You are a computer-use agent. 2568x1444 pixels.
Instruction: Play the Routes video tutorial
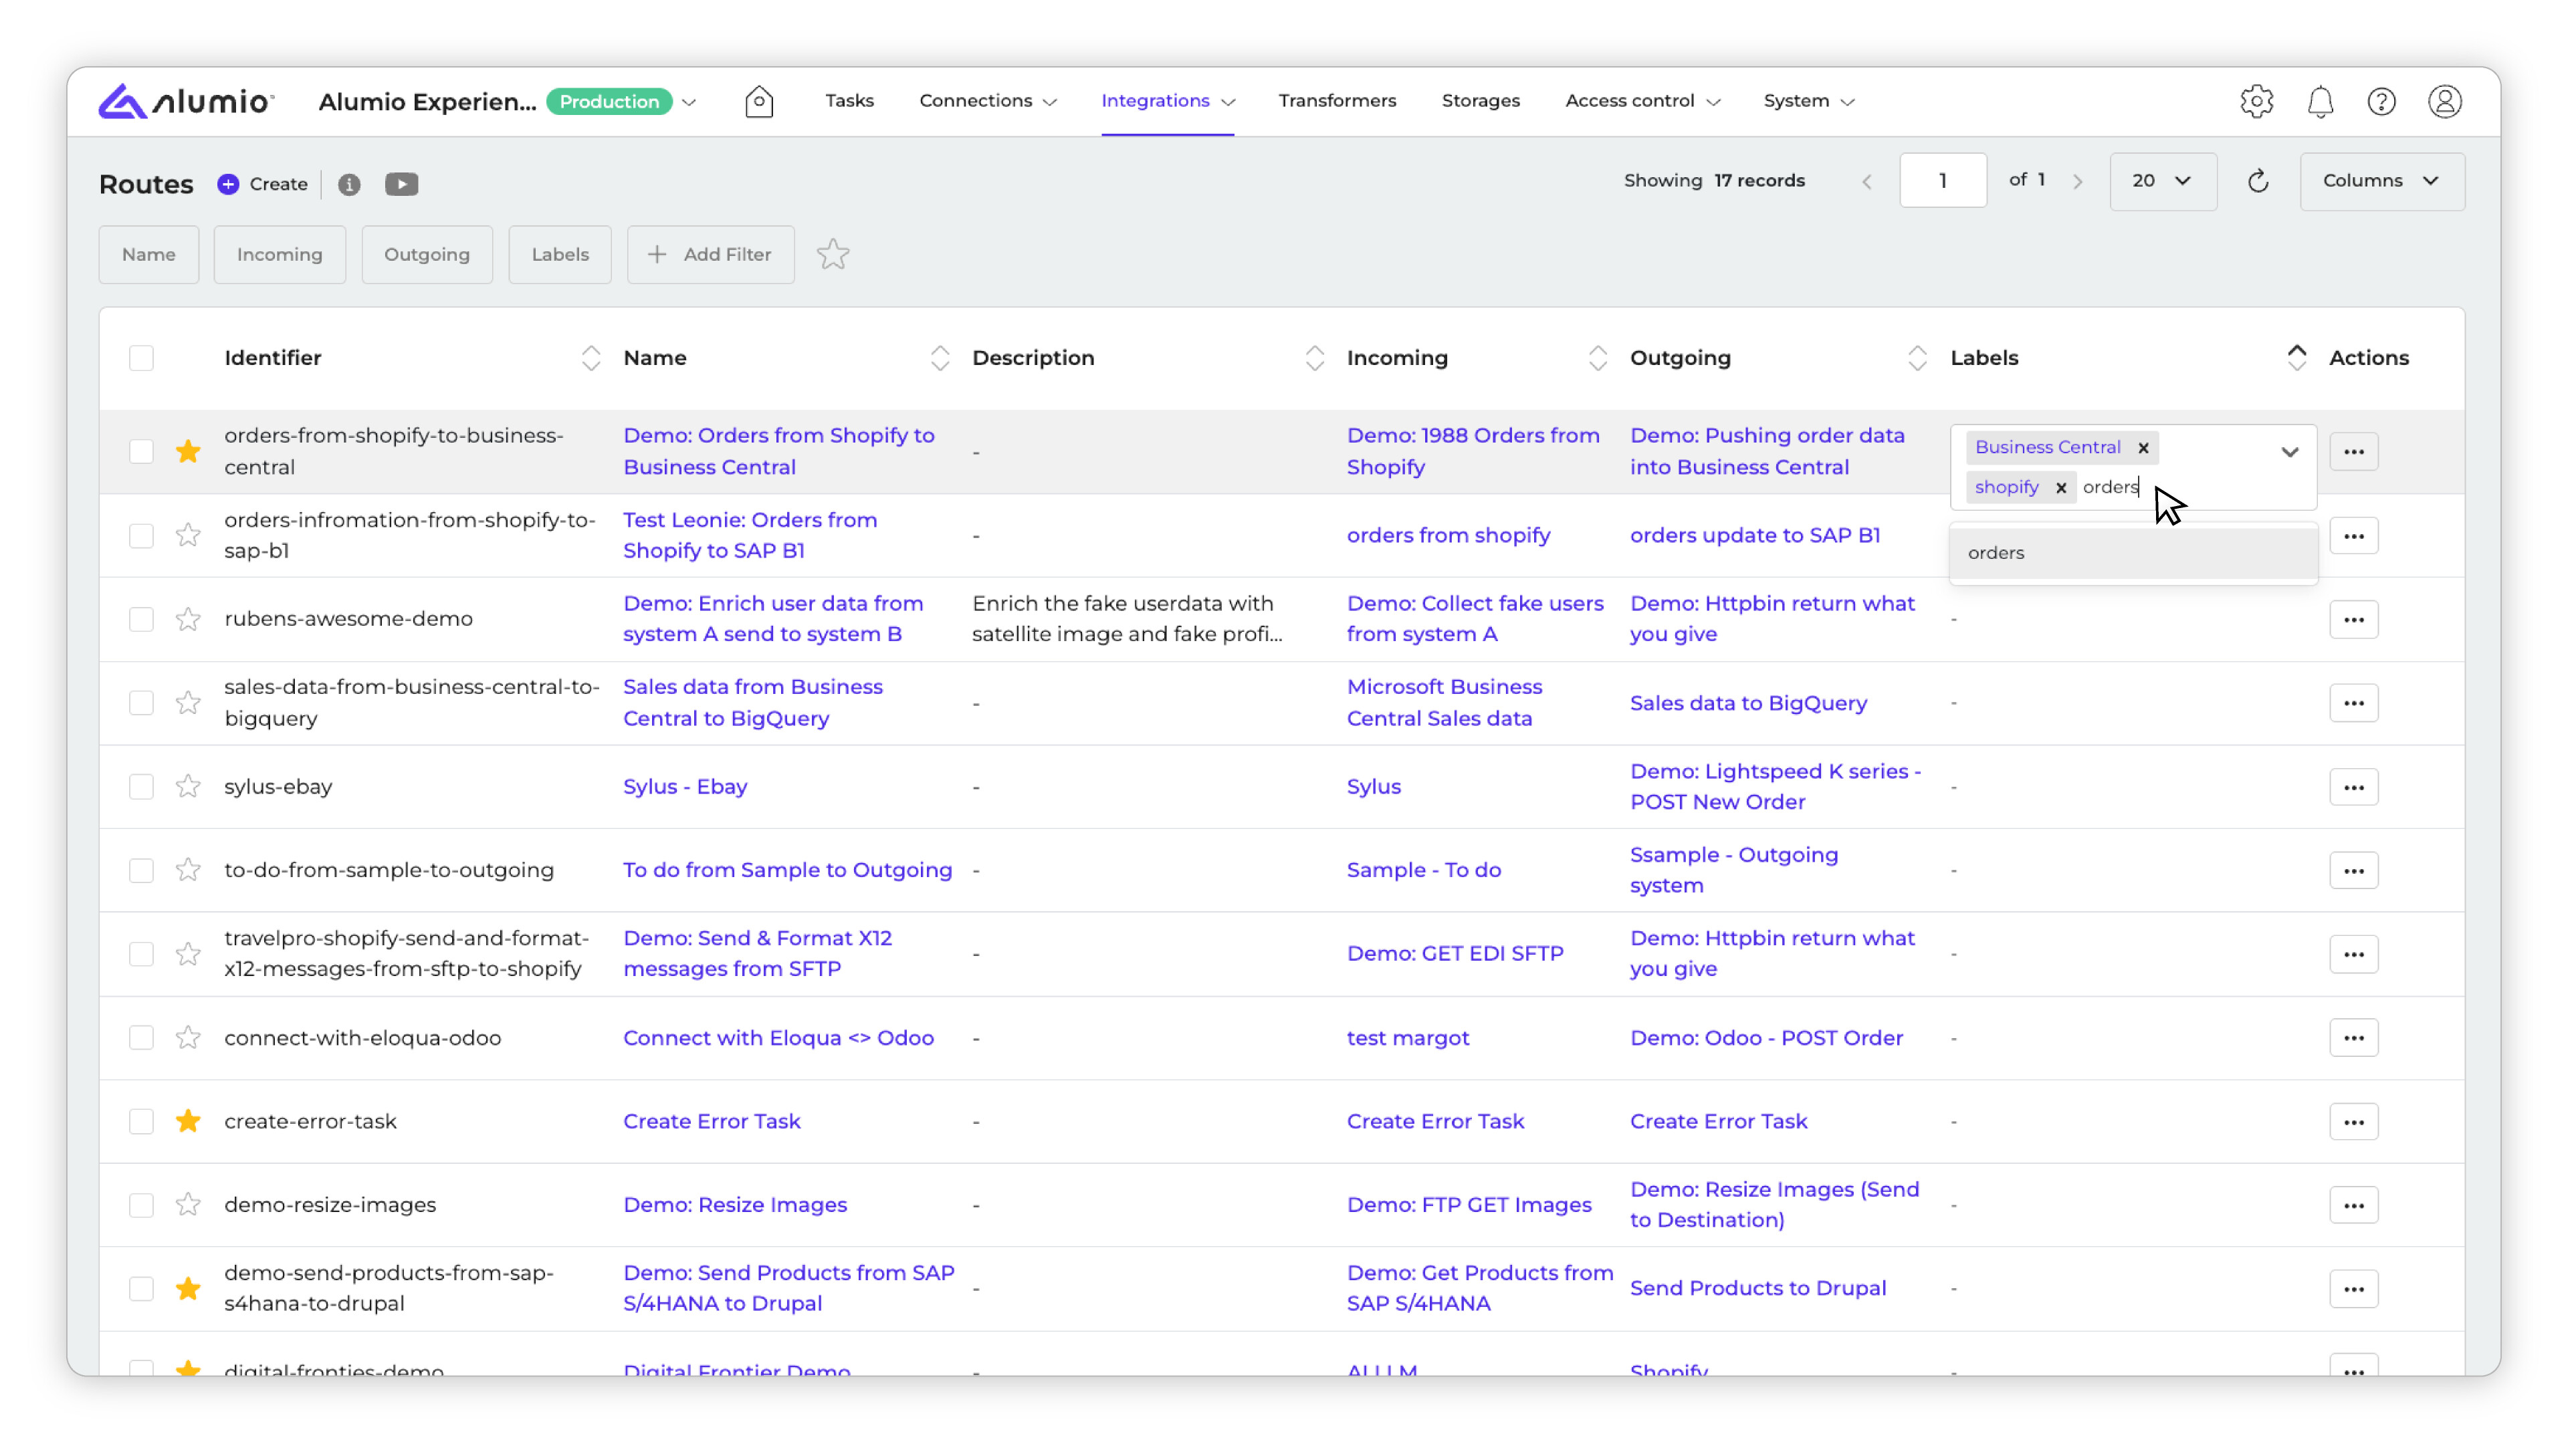(401, 183)
